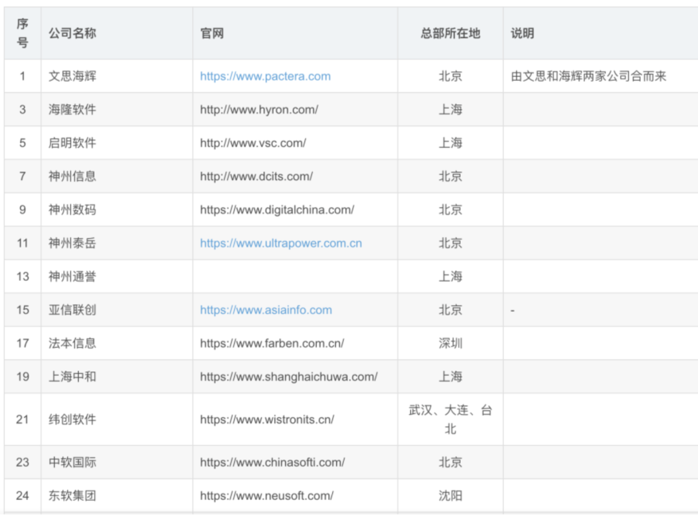Click the description 由文思和海辉两家公司合而来

tap(589, 76)
